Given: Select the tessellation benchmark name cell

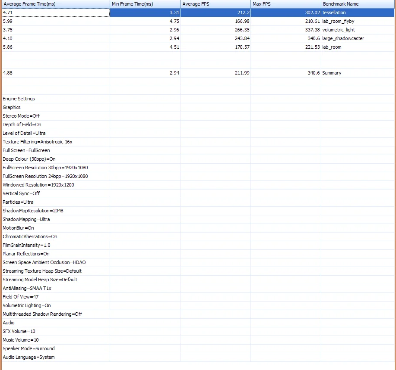Looking at the screenshot, I should [x=358, y=12].
